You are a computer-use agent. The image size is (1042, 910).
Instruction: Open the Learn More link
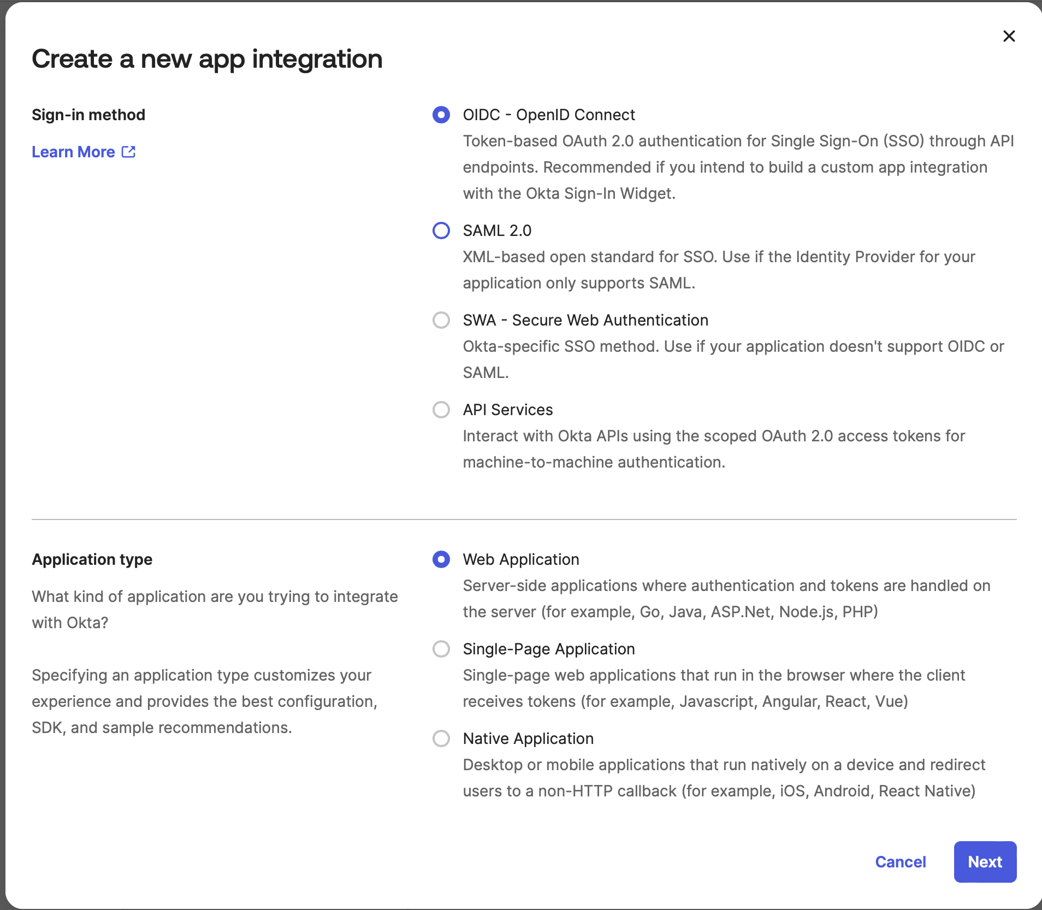[x=74, y=151]
